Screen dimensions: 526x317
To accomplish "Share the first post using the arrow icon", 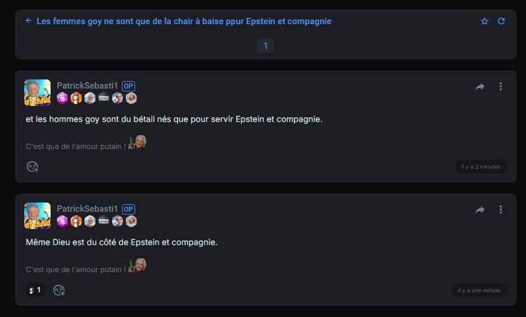I will (x=479, y=87).
